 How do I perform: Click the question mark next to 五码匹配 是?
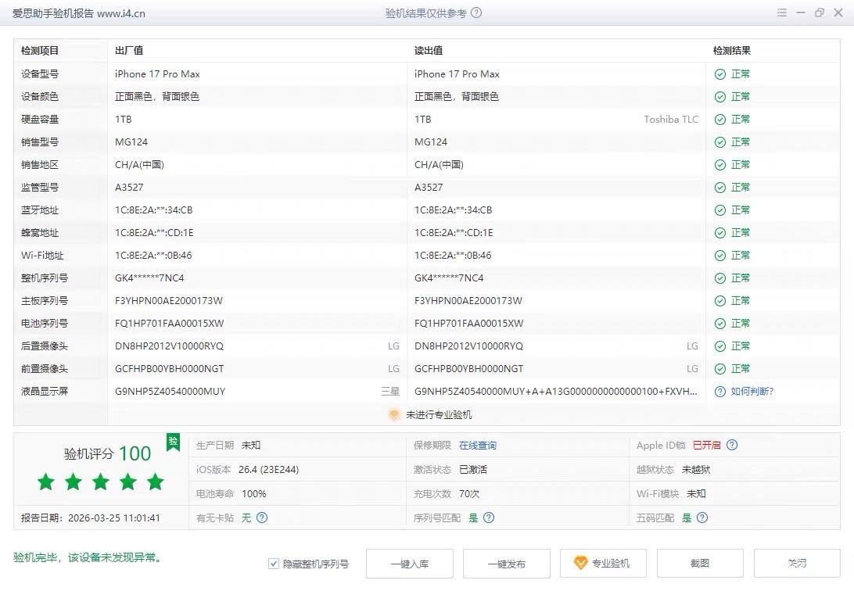702,518
